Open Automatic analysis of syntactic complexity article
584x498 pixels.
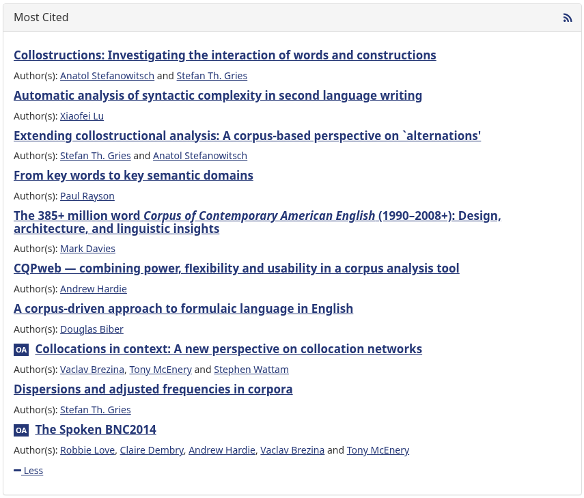[218, 96]
